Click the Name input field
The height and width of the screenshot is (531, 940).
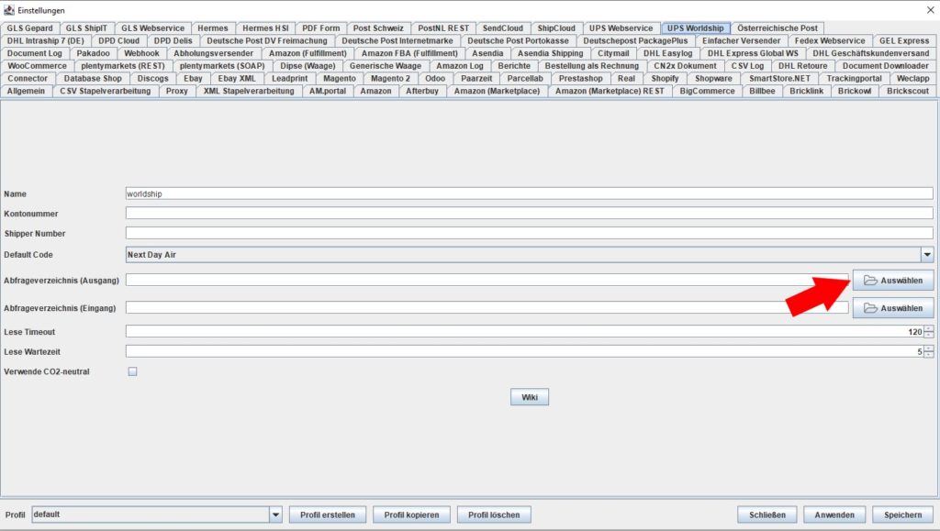tap(530, 194)
